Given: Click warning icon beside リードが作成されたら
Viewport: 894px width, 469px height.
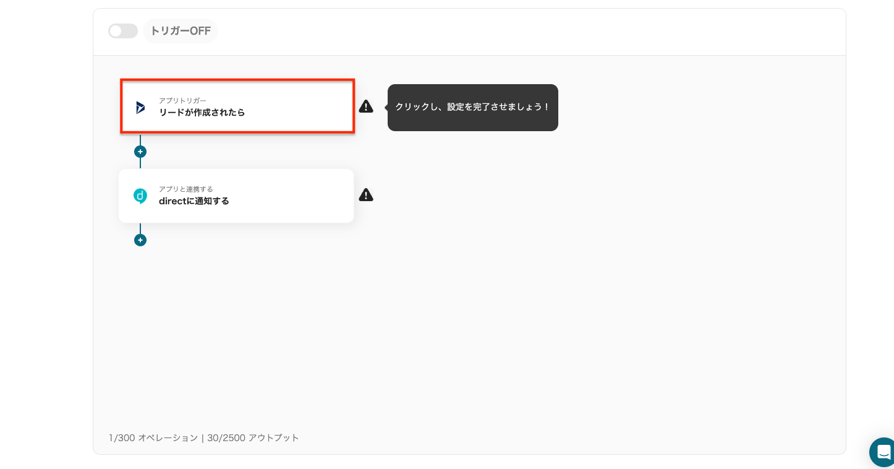Looking at the screenshot, I should [x=366, y=106].
